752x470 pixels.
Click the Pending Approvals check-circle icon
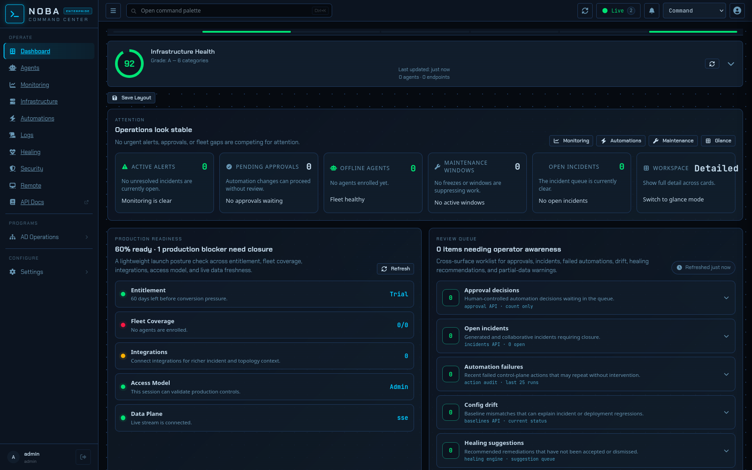(x=229, y=167)
